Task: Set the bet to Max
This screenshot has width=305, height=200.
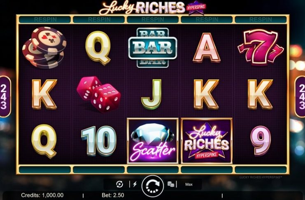Action: point(189,184)
